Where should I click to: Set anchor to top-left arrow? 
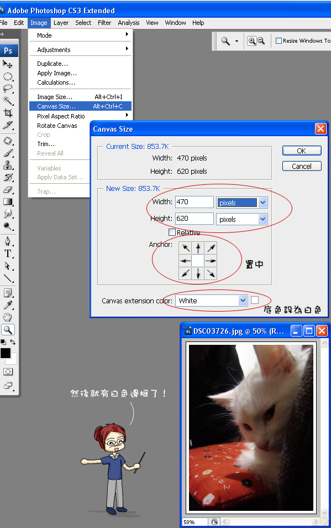coord(185,248)
